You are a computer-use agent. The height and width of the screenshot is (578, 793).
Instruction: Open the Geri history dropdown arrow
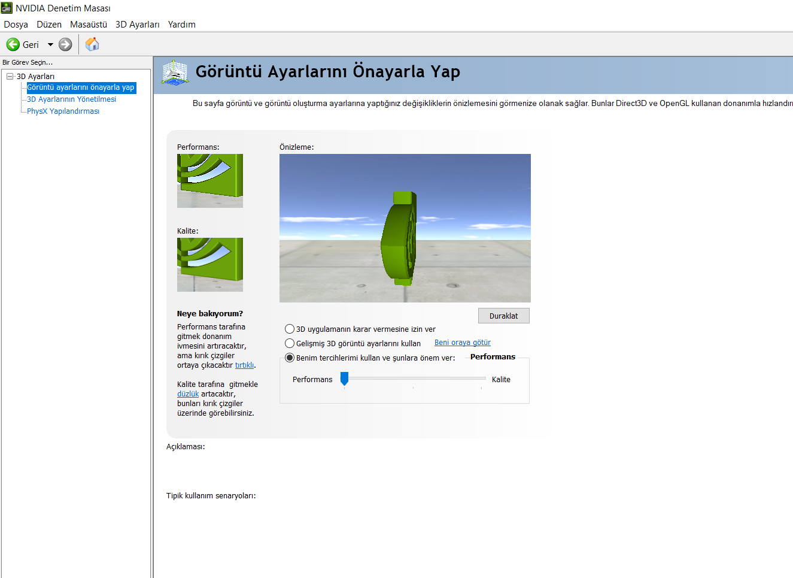(50, 44)
